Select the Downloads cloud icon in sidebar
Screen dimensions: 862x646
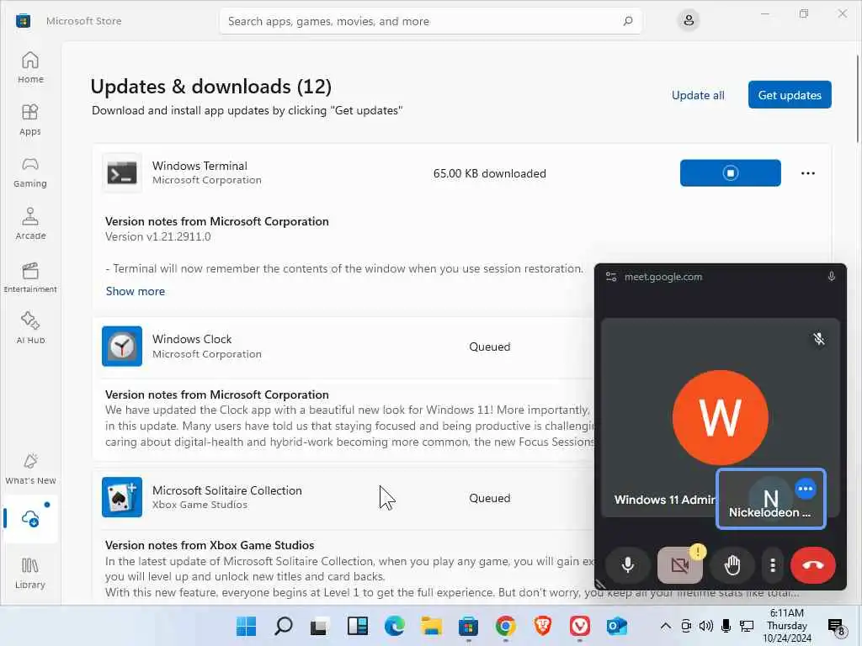(x=30, y=518)
